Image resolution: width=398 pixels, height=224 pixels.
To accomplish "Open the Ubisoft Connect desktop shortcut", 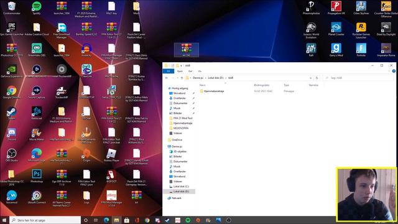I will (x=37, y=198).
